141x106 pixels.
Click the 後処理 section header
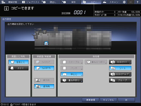(96, 57)
